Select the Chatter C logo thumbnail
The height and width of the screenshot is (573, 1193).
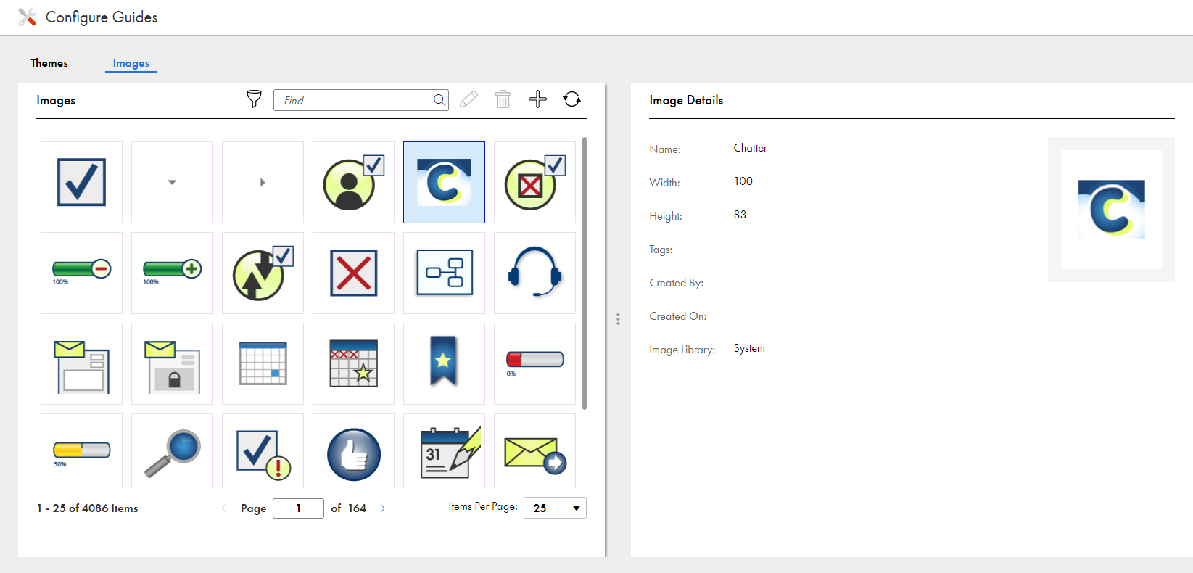tap(444, 182)
